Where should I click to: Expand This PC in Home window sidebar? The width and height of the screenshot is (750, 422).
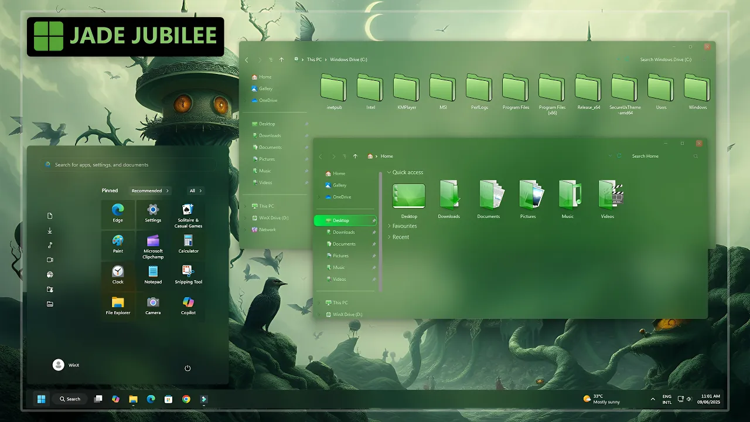pyautogui.click(x=320, y=302)
